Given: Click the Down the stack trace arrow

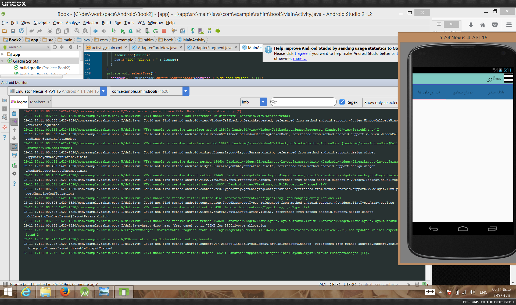Looking at the screenshot, I should click(14, 138).
